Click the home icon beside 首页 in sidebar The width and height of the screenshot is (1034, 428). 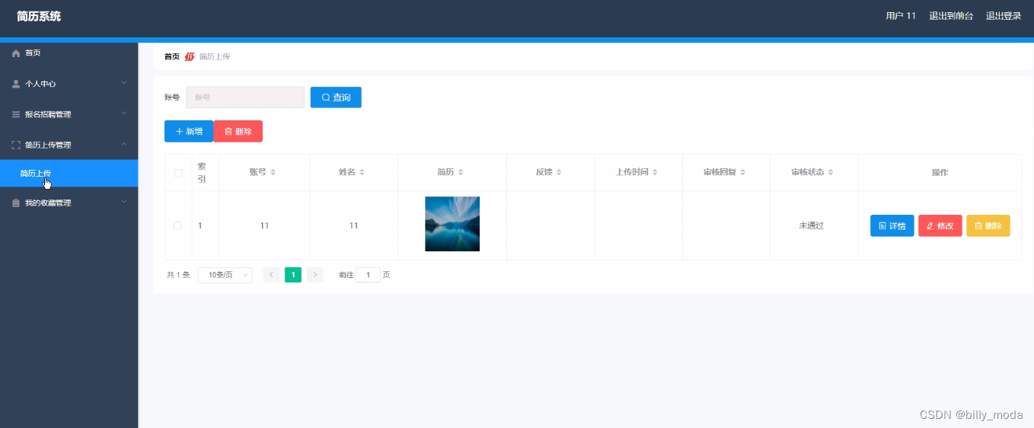(16, 53)
